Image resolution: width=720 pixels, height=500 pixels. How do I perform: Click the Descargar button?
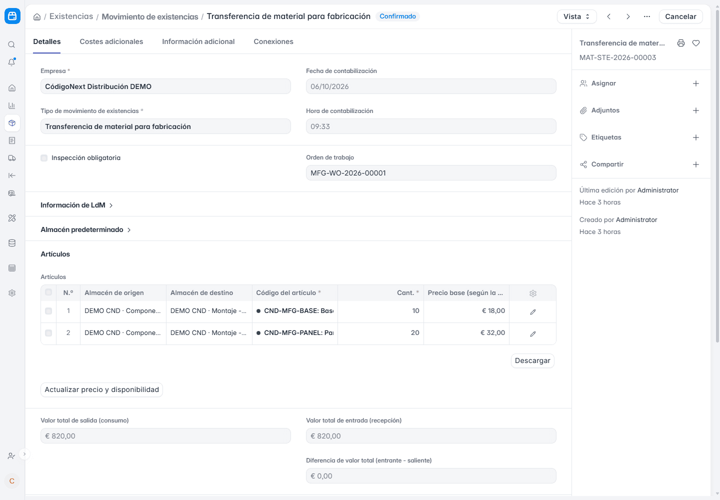click(532, 360)
